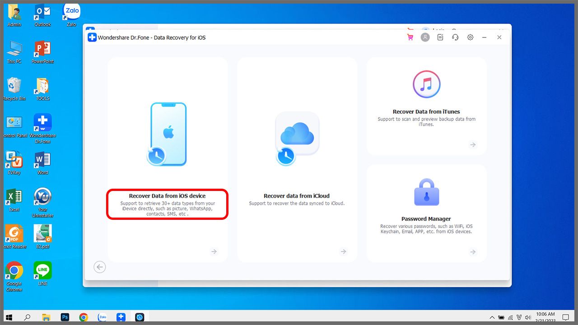Click the headset support icon
578x325 pixels.
point(455,37)
